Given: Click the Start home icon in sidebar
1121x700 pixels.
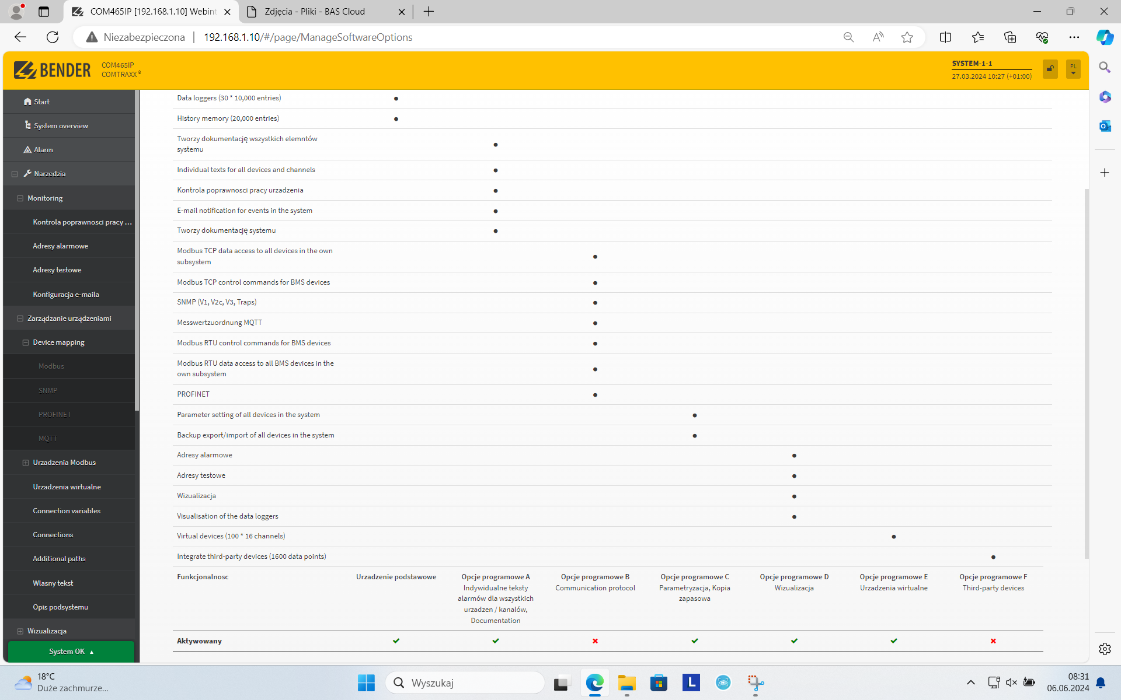Looking at the screenshot, I should (27, 101).
